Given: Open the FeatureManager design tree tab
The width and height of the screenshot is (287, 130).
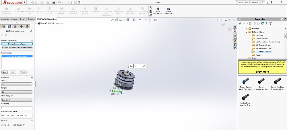Looking at the screenshot, I should [3, 26].
